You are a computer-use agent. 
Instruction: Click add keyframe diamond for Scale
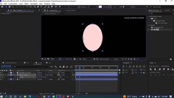[x=3, y=77]
